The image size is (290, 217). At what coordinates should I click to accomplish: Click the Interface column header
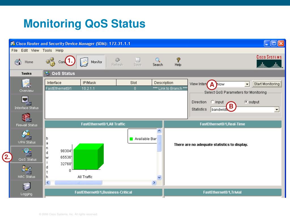63,83
